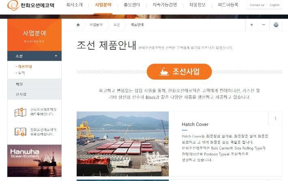Click the Hatch Cover harbor photo
The width and height of the screenshot is (288, 181).
(123, 143)
